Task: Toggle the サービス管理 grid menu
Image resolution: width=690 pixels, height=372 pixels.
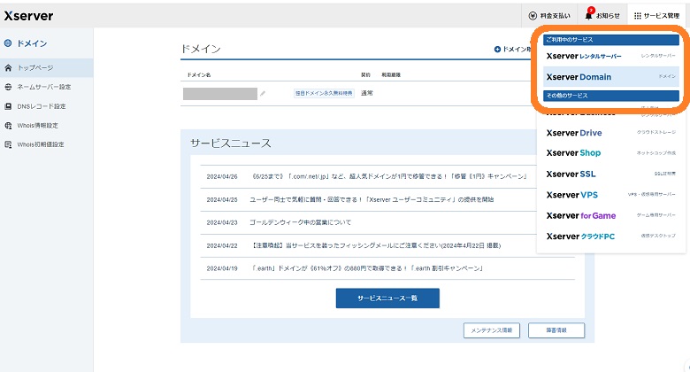Action: click(x=656, y=16)
